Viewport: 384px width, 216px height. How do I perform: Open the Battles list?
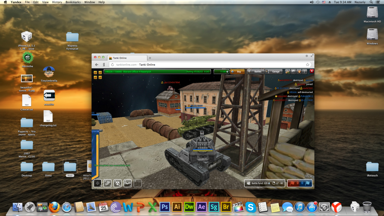point(255,71)
